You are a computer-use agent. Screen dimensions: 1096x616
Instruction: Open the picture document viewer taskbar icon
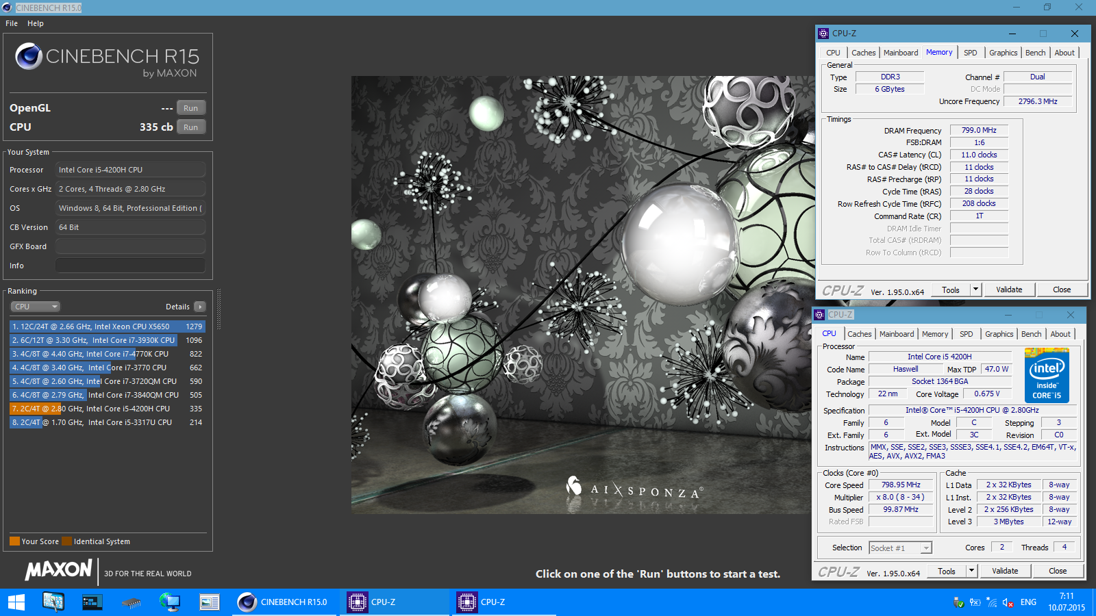click(209, 602)
